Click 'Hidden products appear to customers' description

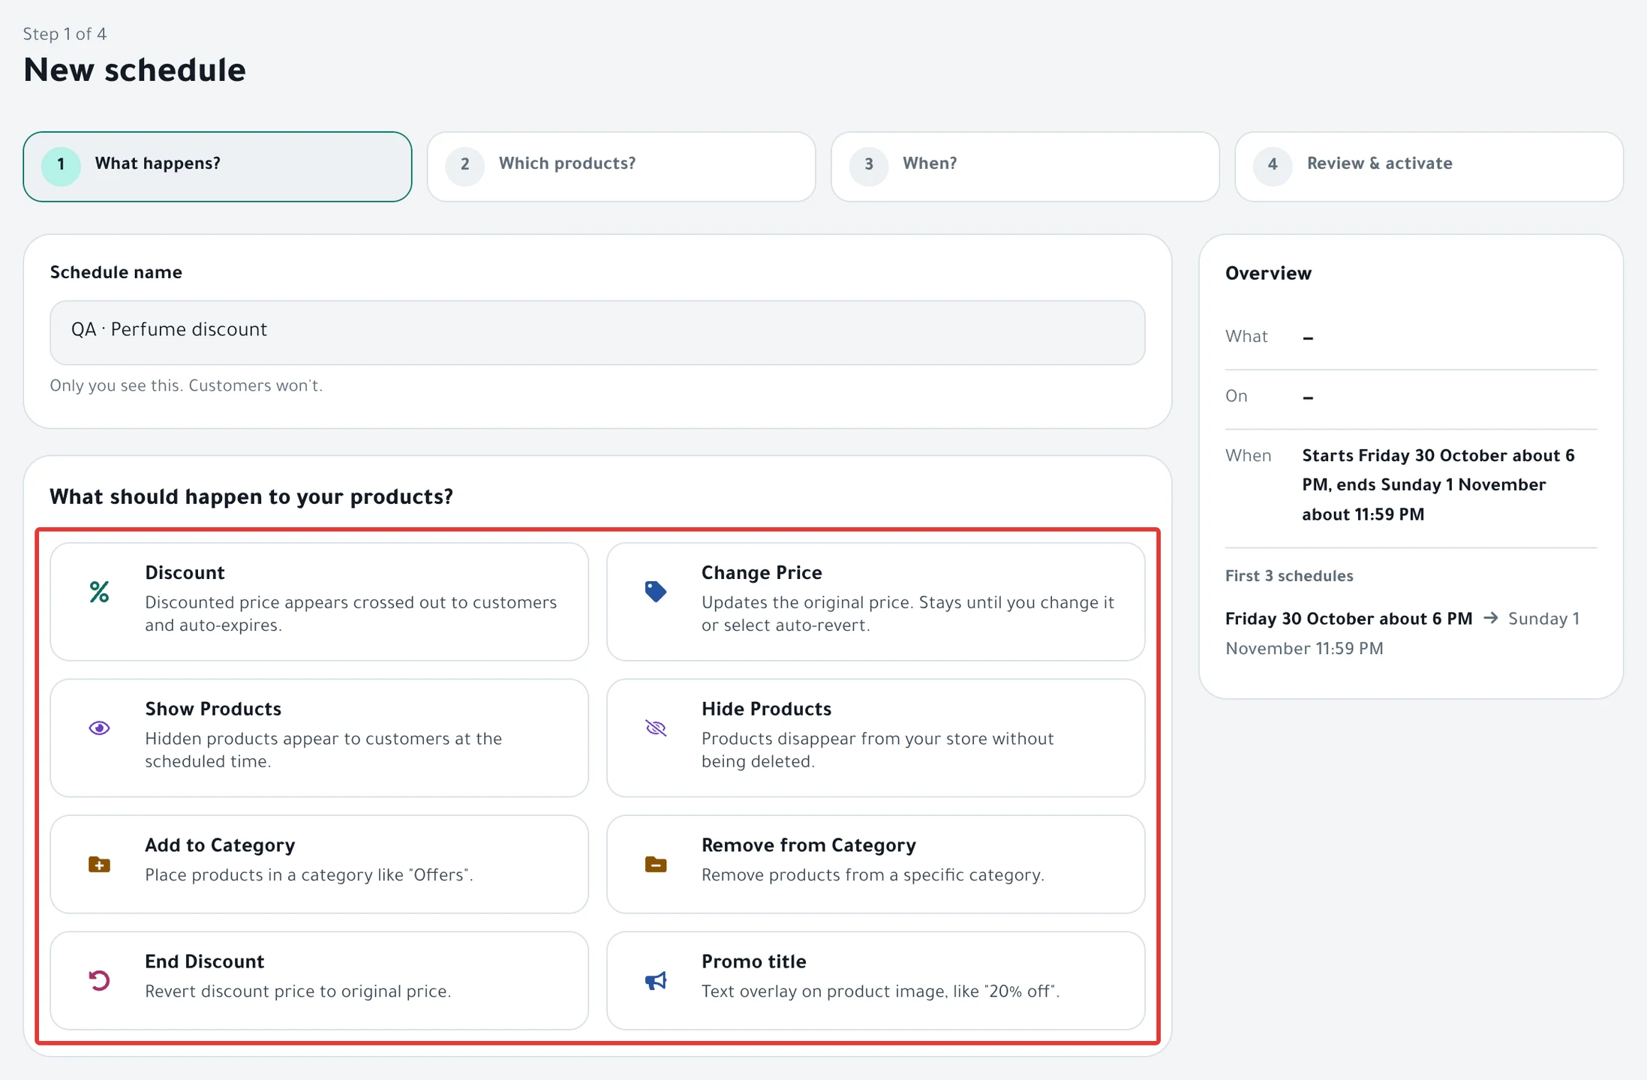[323, 750]
